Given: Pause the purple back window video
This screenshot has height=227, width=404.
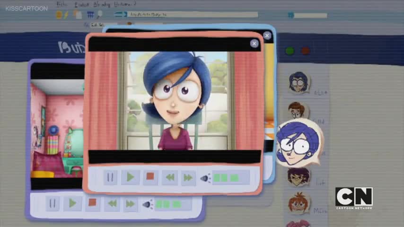Looking at the screenshot, I should (x=53, y=203).
